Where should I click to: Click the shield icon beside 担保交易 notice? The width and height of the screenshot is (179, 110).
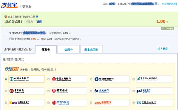(x=6, y=17)
